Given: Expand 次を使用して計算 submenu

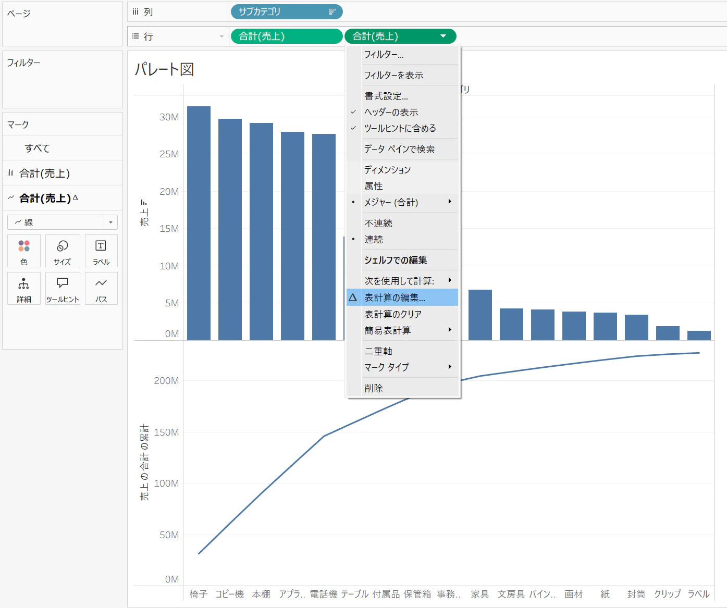Looking at the screenshot, I should [402, 281].
